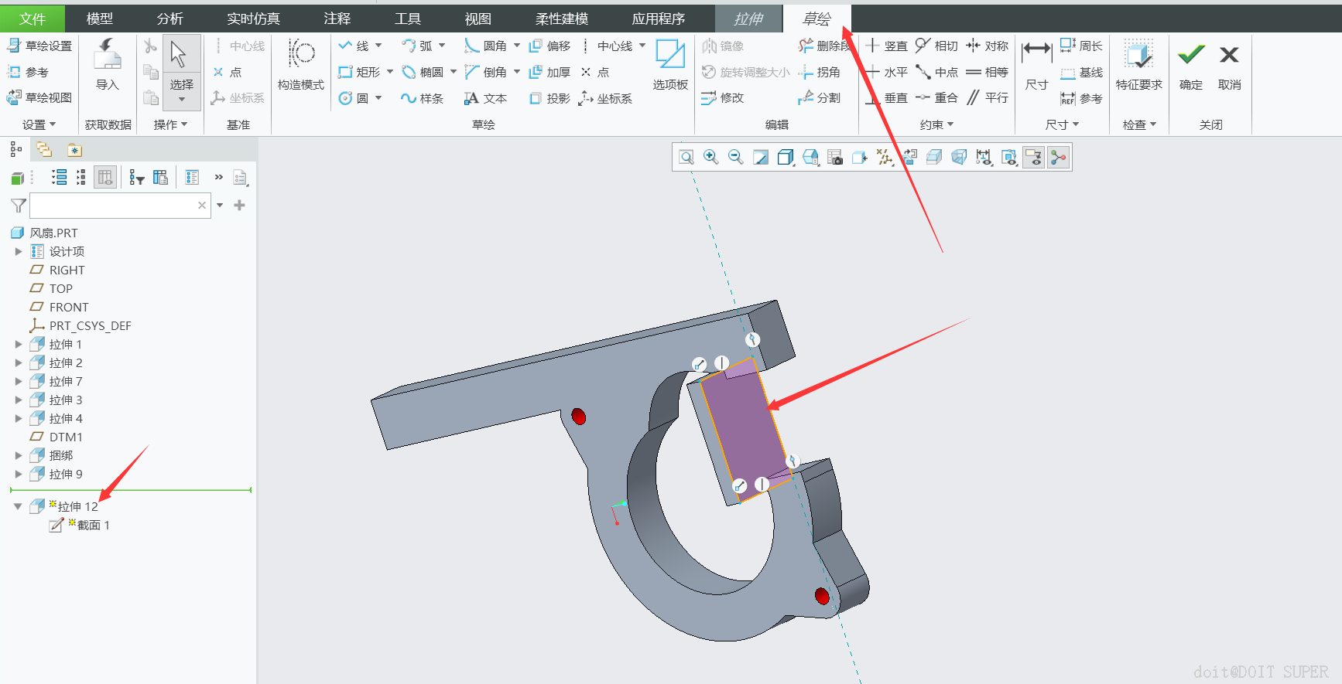Open the 检查 group dropdown
Screen dimensions: 1342x684
[1139, 124]
